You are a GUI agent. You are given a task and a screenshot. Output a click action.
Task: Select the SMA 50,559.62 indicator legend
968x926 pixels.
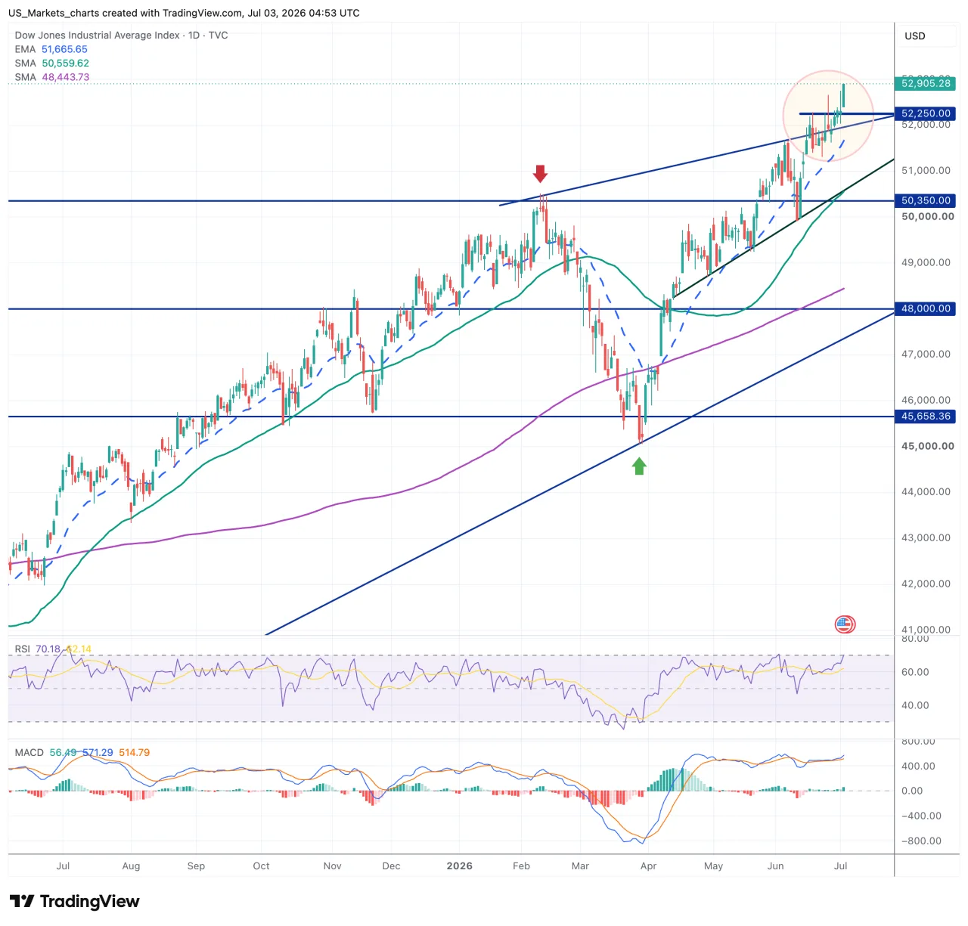click(51, 63)
